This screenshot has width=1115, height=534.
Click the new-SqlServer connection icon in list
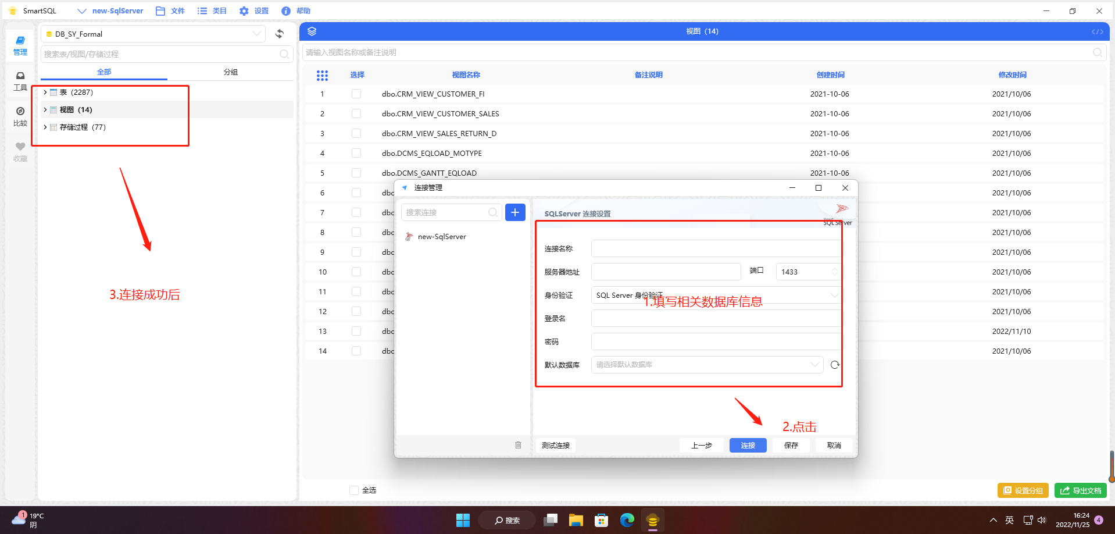(x=409, y=236)
